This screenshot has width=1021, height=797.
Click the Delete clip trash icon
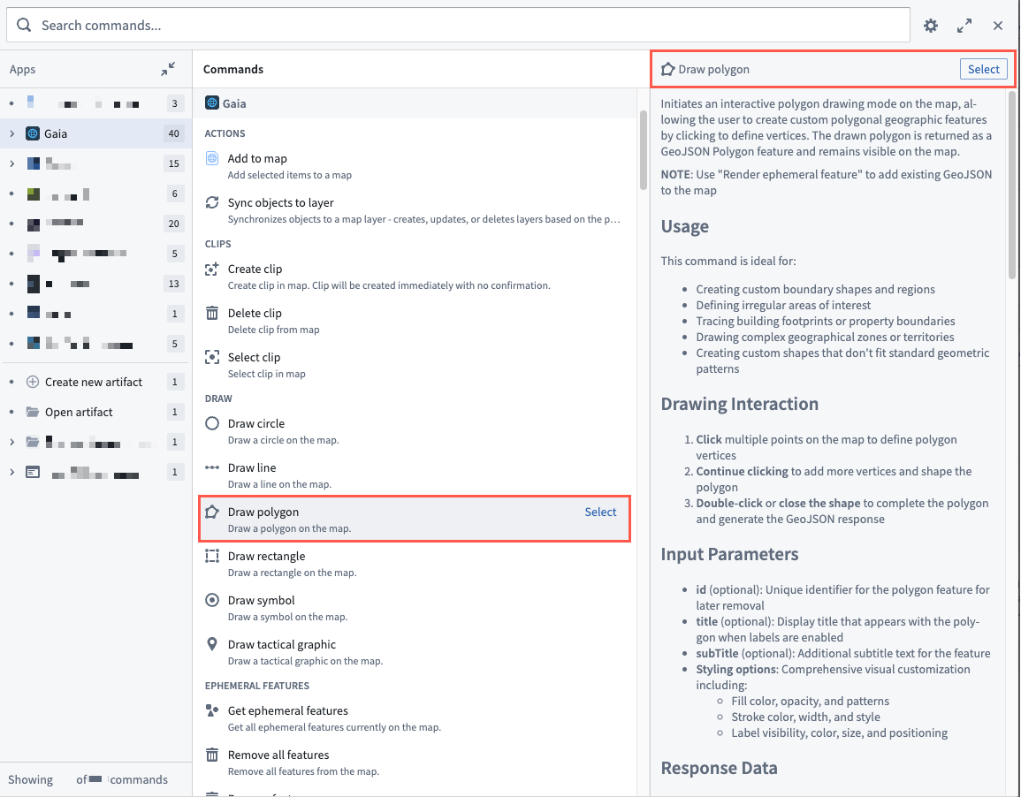(x=212, y=313)
